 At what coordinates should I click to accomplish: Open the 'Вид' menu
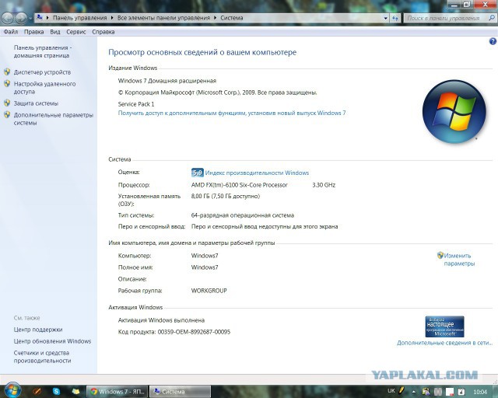click(x=55, y=32)
